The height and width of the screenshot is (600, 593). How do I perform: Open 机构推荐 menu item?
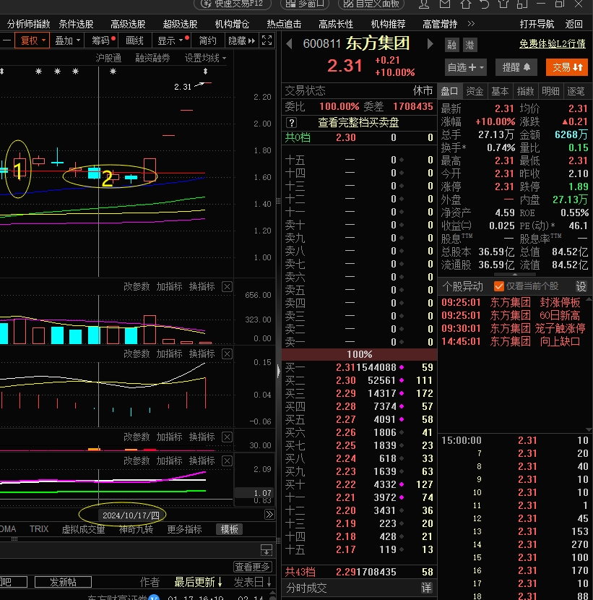388,24
